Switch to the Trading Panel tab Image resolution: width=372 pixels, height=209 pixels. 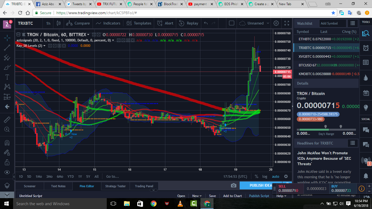pyautogui.click(x=144, y=186)
